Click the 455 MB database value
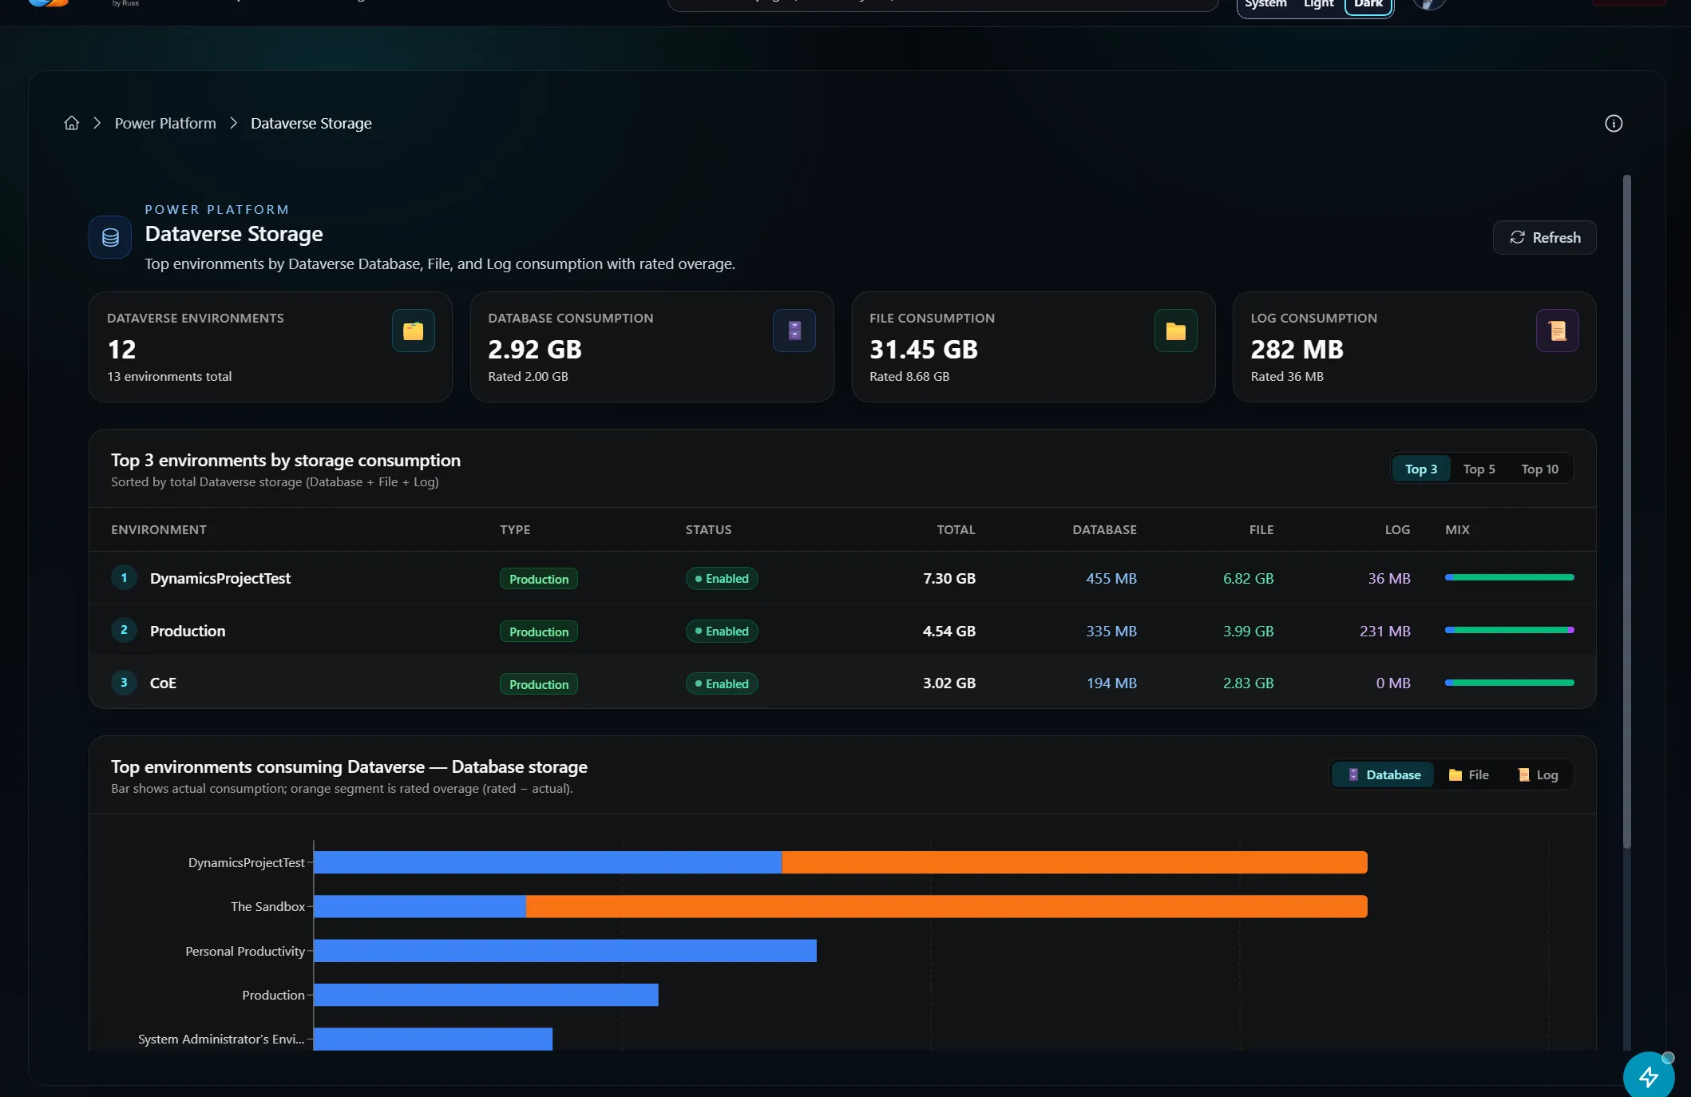The height and width of the screenshot is (1097, 1691). pyautogui.click(x=1111, y=578)
